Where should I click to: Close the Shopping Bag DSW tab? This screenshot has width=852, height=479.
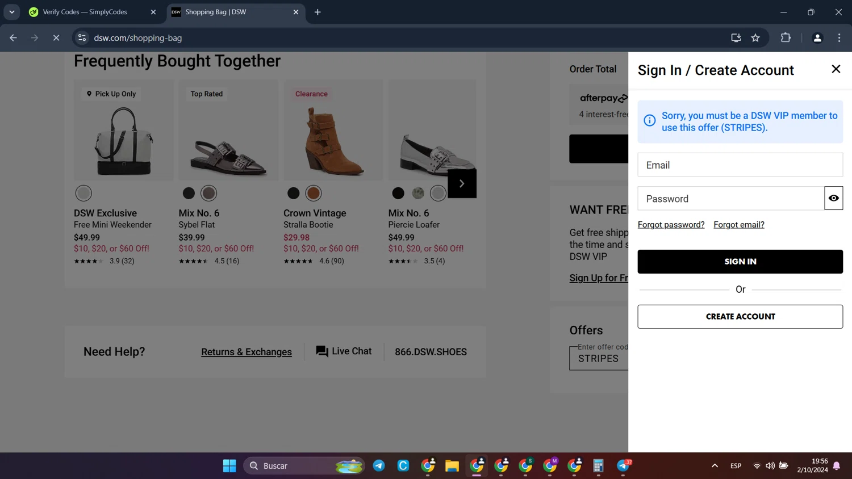pos(295,12)
